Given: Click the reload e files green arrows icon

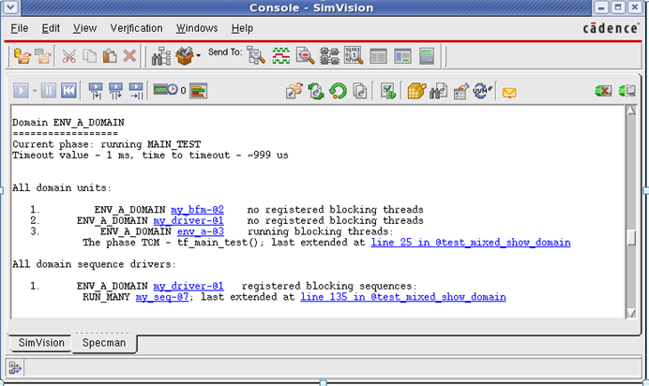Looking at the screenshot, I should [316, 91].
